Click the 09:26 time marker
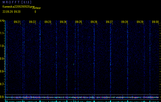The width and height of the screenshot is (161, 102). tap(94, 22)
